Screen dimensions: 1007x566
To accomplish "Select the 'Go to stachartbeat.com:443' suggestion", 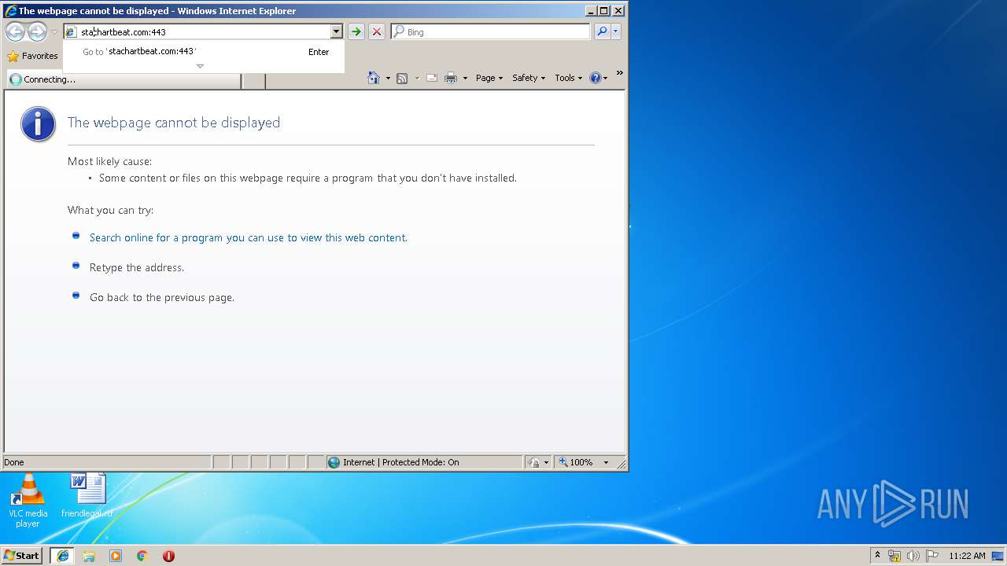I will point(204,51).
